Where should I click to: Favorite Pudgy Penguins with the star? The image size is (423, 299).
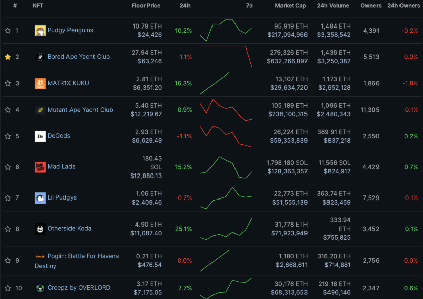click(8, 31)
